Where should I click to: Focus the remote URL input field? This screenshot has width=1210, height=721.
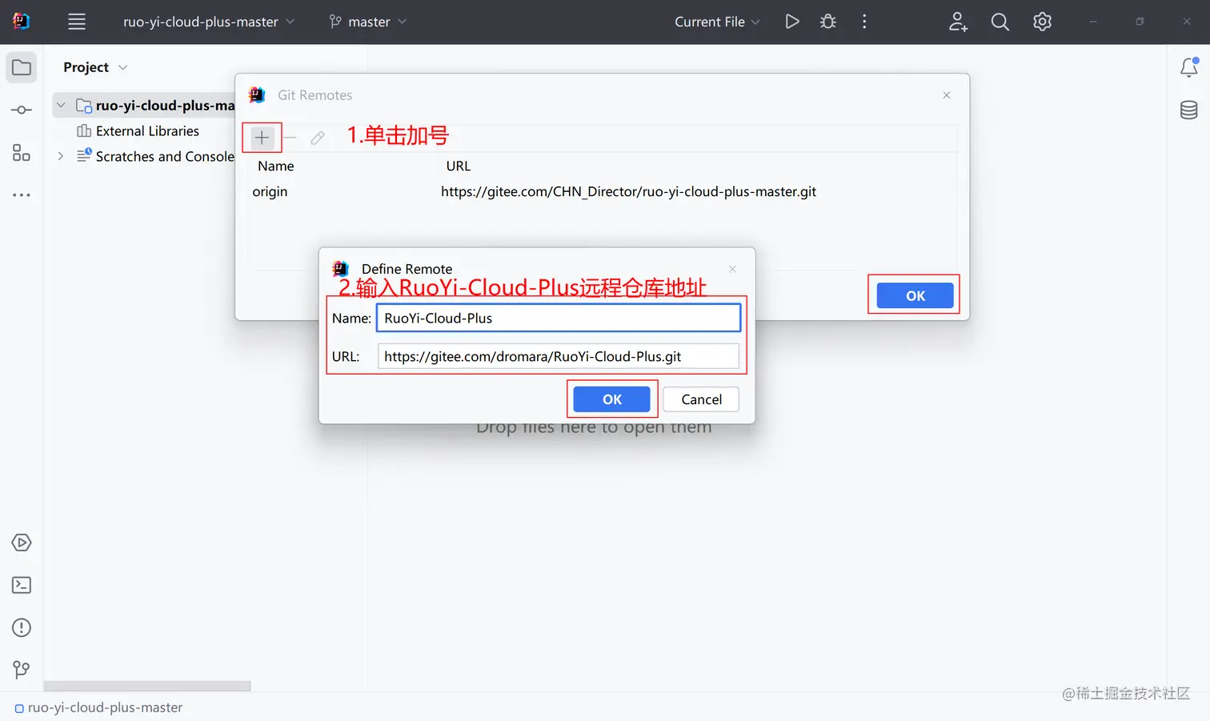click(559, 356)
